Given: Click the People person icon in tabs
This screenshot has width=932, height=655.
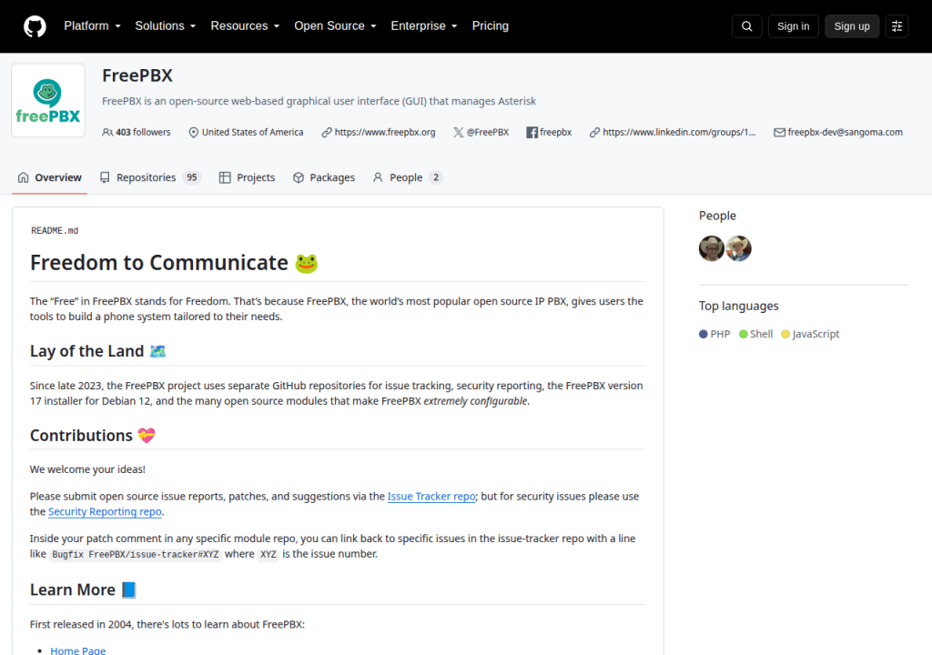Looking at the screenshot, I should pyautogui.click(x=378, y=177).
